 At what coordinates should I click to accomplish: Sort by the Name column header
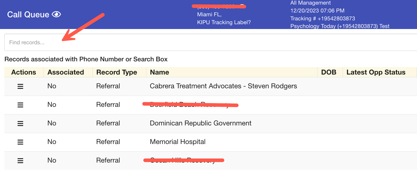160,72
